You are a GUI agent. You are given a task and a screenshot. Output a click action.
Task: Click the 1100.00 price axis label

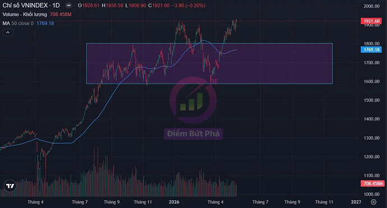(371, 175)
